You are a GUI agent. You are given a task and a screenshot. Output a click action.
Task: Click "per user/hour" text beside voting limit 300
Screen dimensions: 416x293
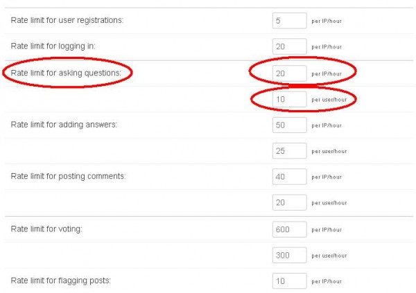(x=329, y=256)
